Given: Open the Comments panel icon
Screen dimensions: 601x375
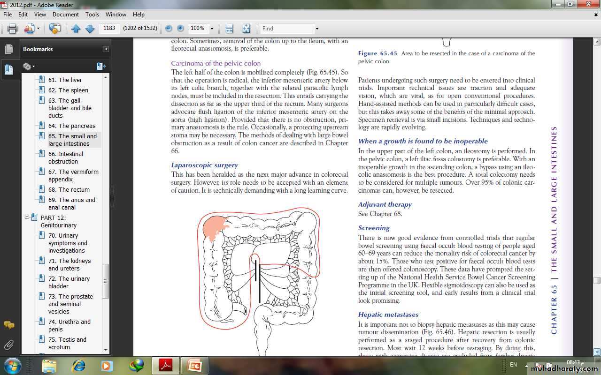Looking at the screenshot, I should click(x=8, y=325).
